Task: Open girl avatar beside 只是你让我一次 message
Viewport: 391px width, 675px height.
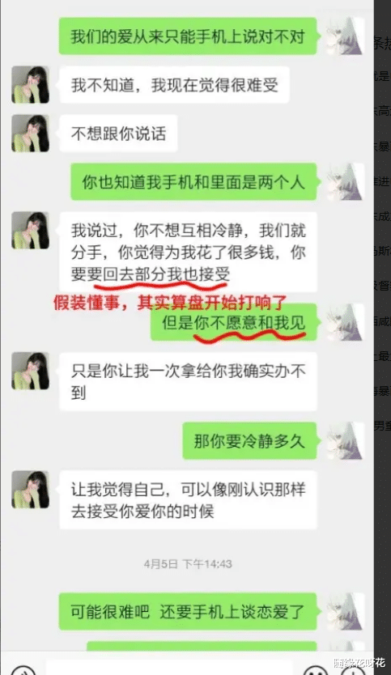Action: [x=30, y=371]
